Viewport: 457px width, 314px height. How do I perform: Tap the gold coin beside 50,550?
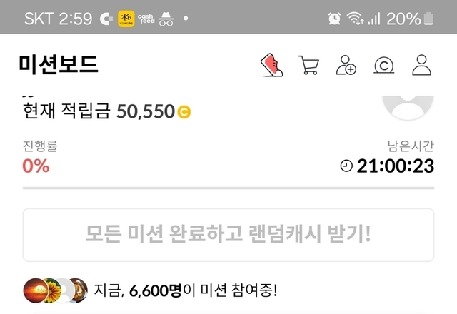[184, 112]
